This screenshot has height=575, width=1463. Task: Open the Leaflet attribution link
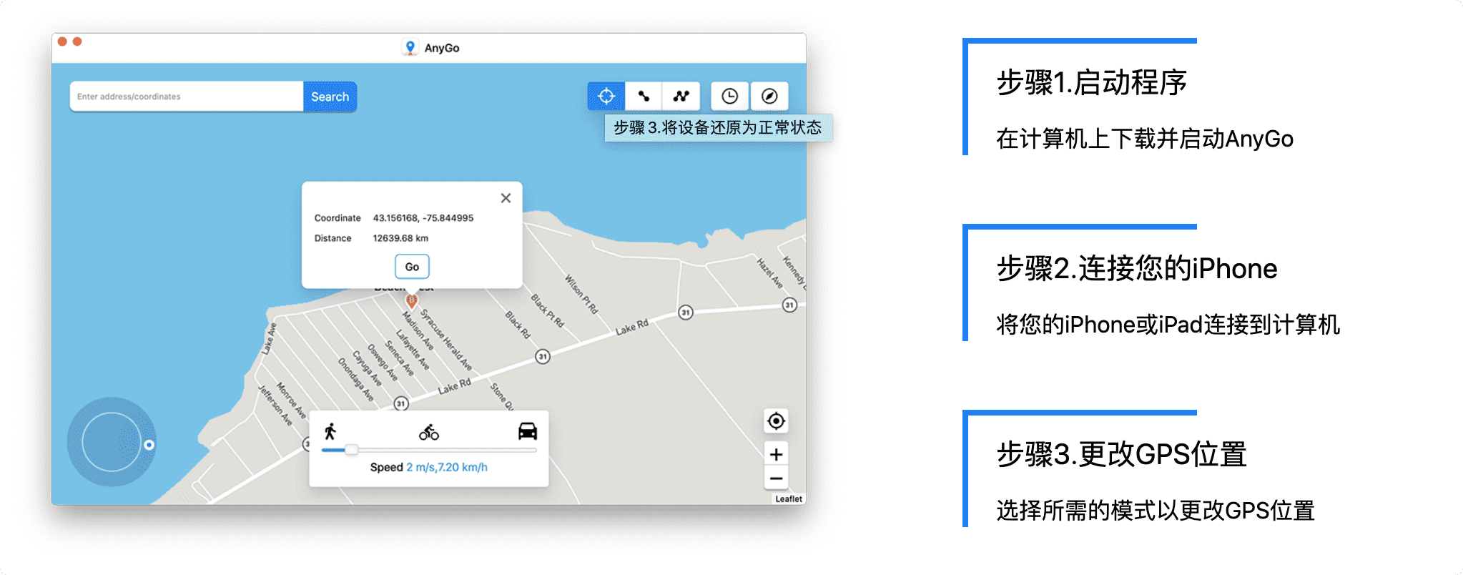(x=788, y=499)
